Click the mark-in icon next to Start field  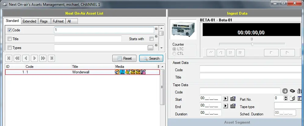(x=233, y=98)
